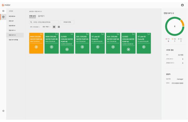Screen dimensions: 188x122
Task: Click the motor logo in the header
Action: (x=6, y=5)
